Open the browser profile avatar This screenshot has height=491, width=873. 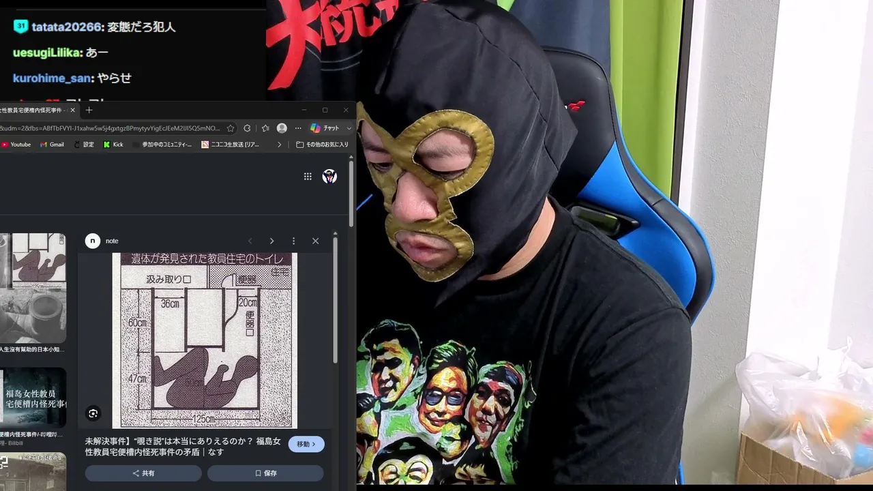[282, 128]
